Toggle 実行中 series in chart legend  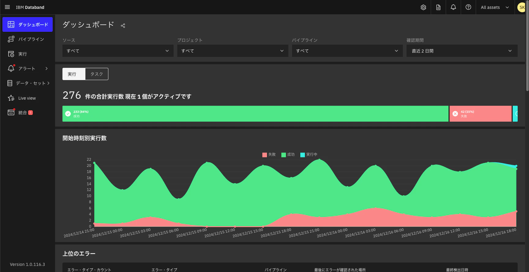[309, 155]
